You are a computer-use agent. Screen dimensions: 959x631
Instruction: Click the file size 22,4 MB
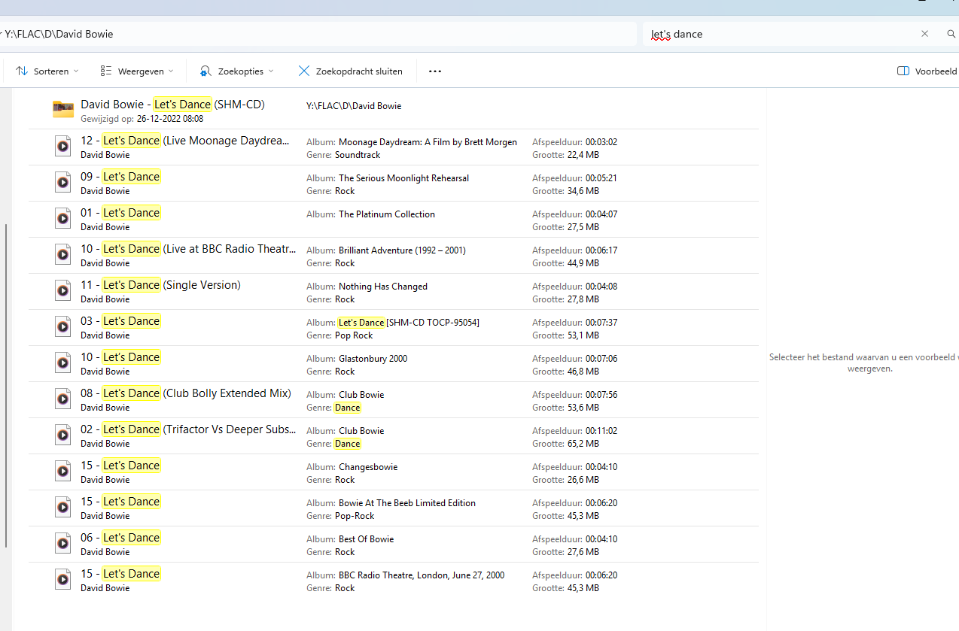point(583,155)
